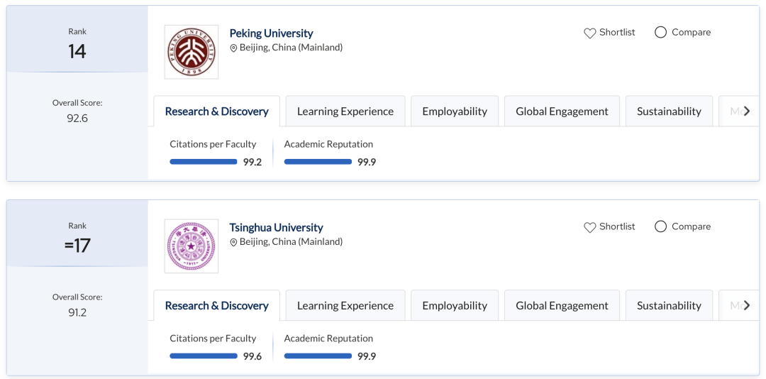Click the Tsinghua University purple seal logo

click(191, 246)
